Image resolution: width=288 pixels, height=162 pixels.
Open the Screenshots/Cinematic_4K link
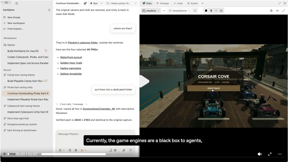(99, 109)
